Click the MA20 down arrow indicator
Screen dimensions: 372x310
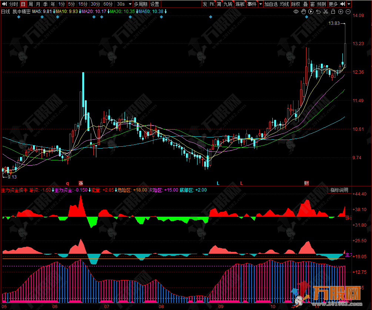[109, 11]
